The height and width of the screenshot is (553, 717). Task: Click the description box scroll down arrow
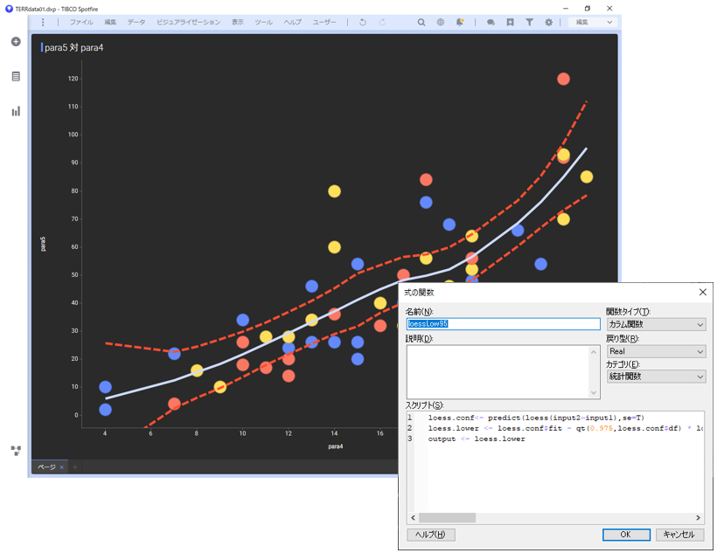(x=594, y=392)
